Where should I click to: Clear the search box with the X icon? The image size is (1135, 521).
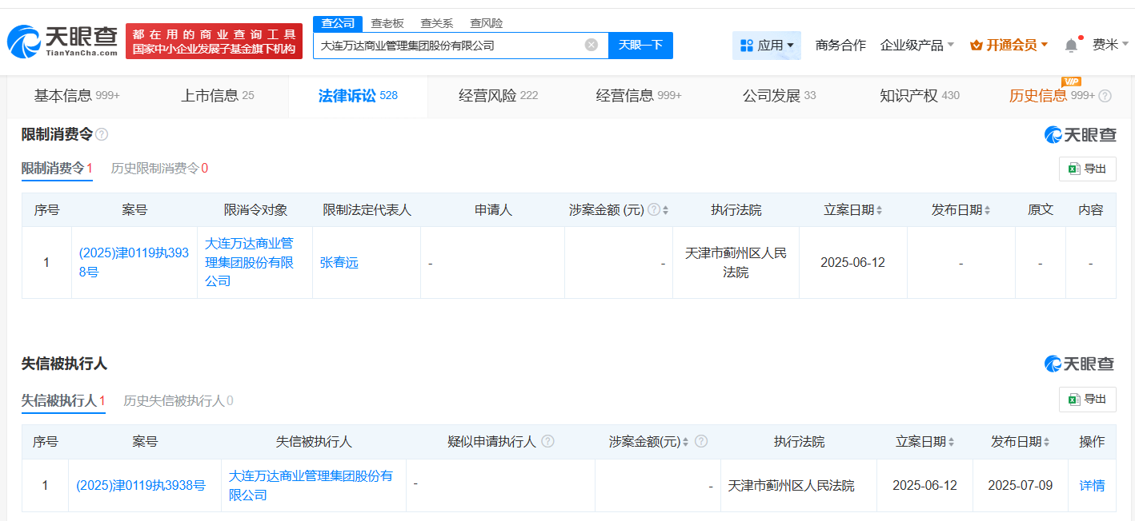pos(592,45)
